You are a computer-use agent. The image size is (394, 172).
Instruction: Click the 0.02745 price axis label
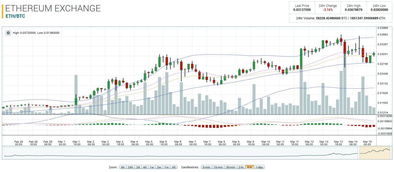coord(383,64)
